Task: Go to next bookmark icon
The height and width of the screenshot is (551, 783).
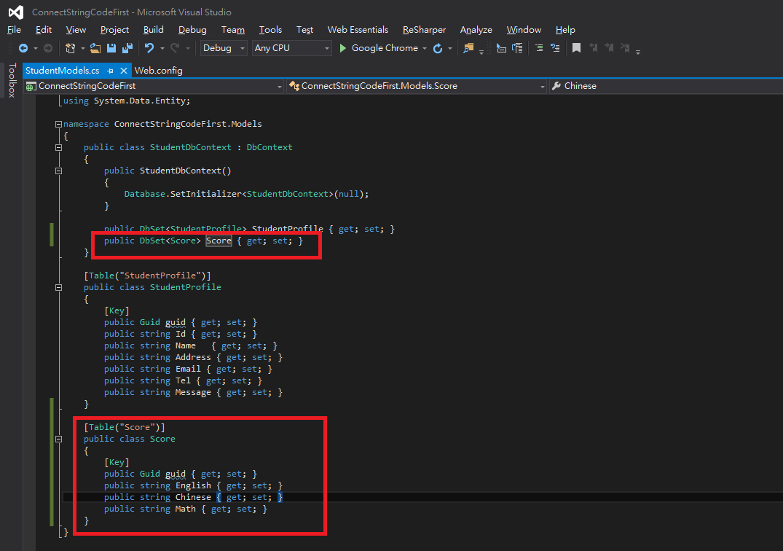Action: 609,48
